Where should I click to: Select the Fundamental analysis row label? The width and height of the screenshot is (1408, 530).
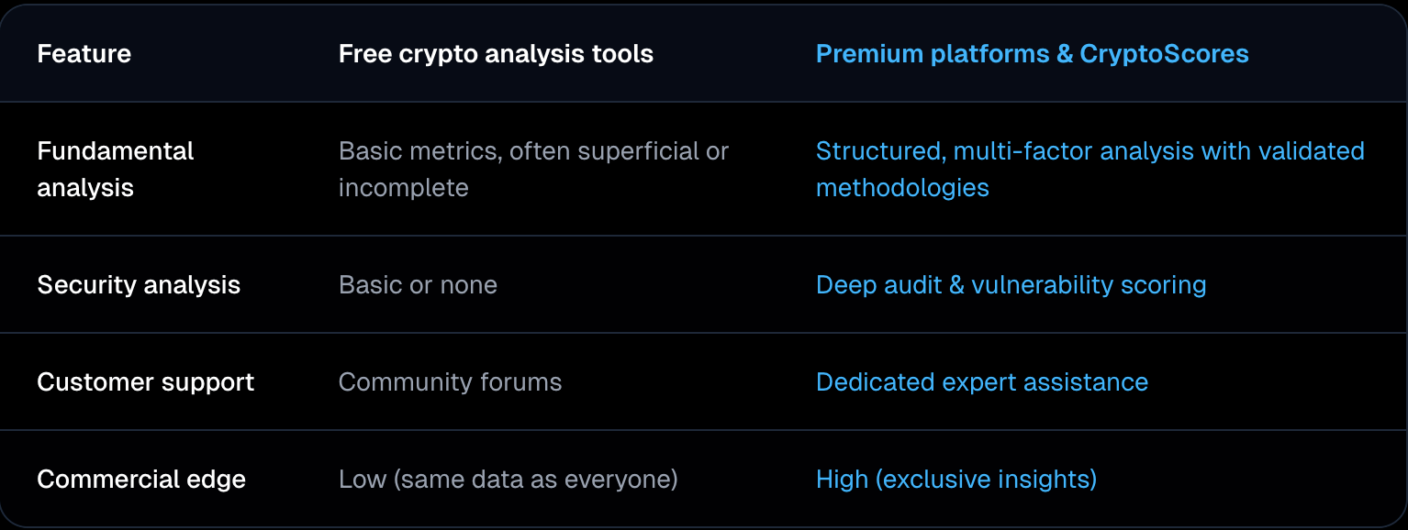[x=115, y=169]
